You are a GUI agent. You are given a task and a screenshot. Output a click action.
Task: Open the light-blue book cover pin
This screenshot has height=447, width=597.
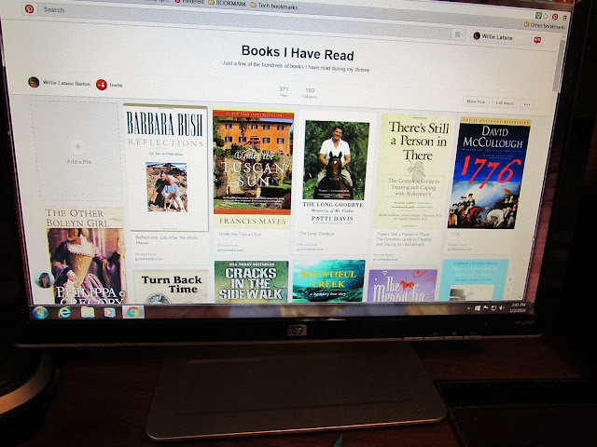click(x=474, y=280)
